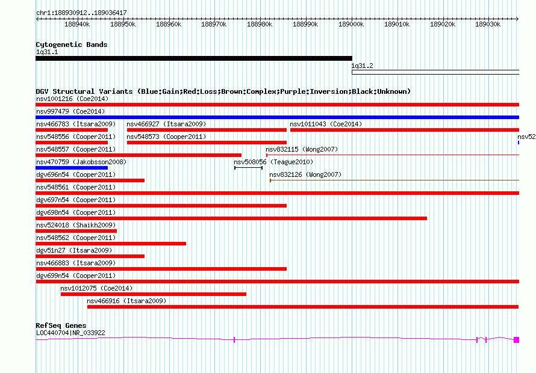Click the red bar of nsv548562 (Cooper2011)
This screenshot has width=536, height=373.
pos(111,244)
